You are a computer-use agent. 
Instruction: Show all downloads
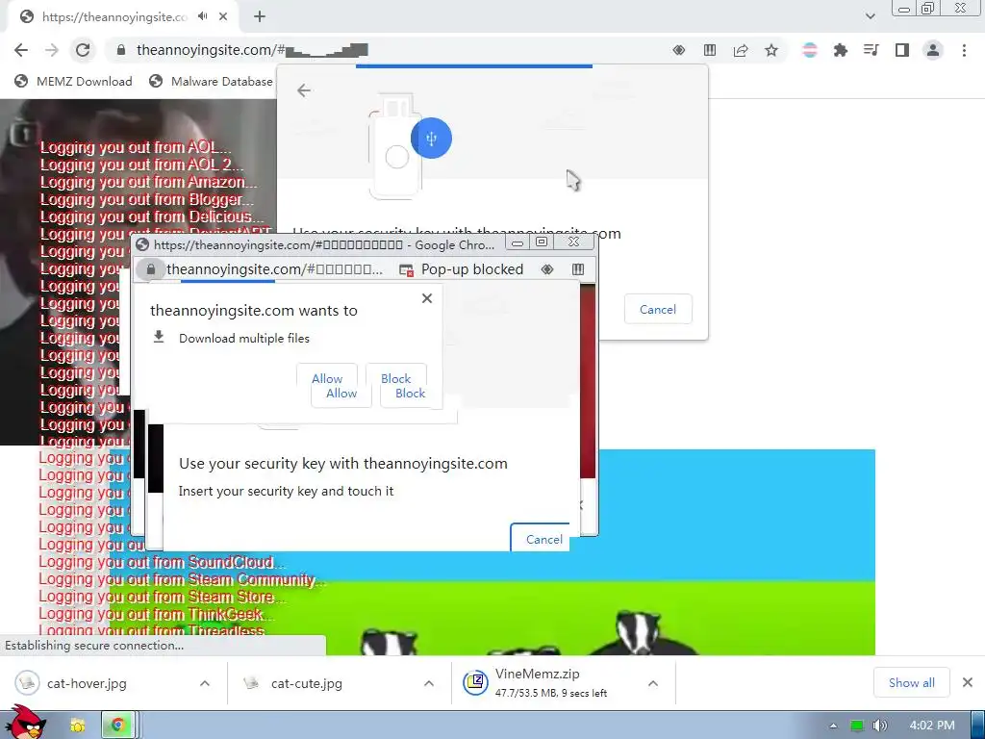(x=912, y=682)
